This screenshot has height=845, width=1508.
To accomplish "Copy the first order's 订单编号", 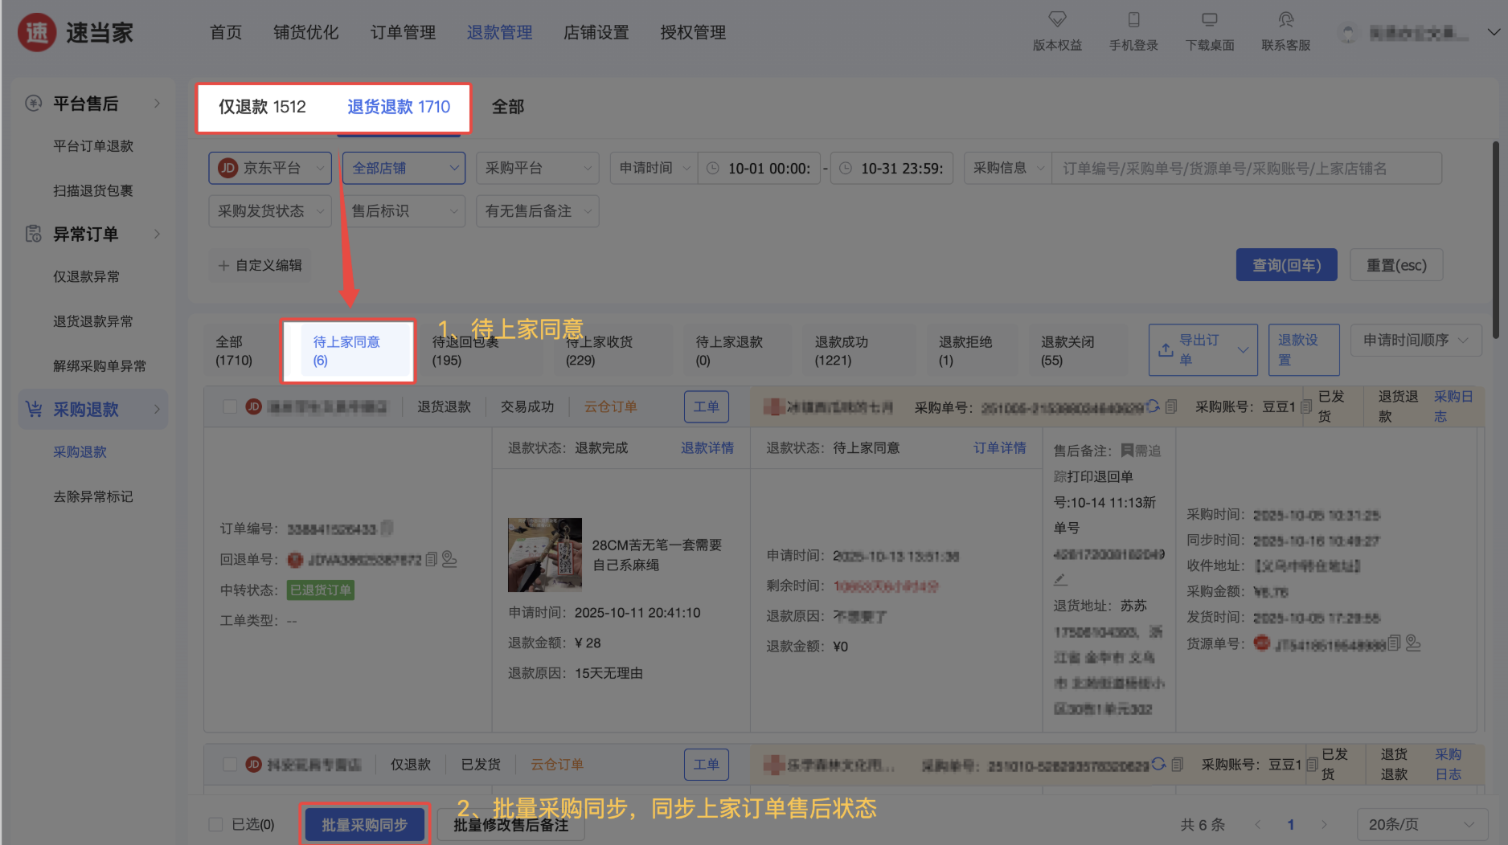I will (x=387, y=528).
